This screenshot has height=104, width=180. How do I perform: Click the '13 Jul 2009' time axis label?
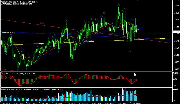(5, 103)
